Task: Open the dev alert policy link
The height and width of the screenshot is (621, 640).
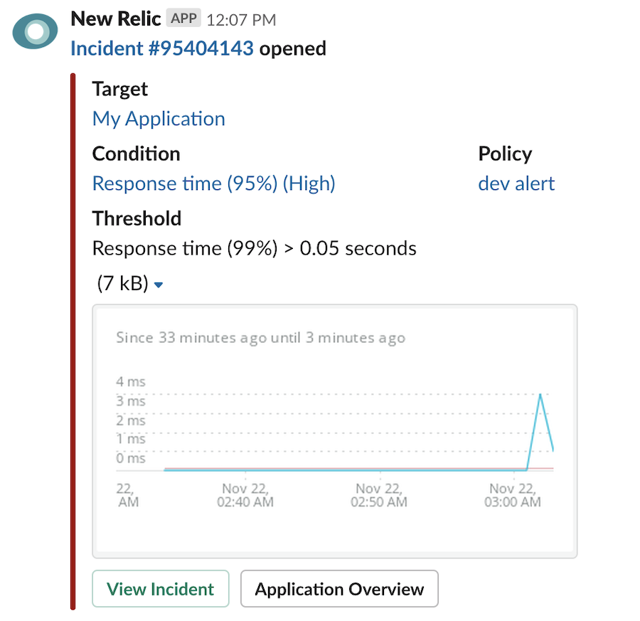Action: point(516,184)
